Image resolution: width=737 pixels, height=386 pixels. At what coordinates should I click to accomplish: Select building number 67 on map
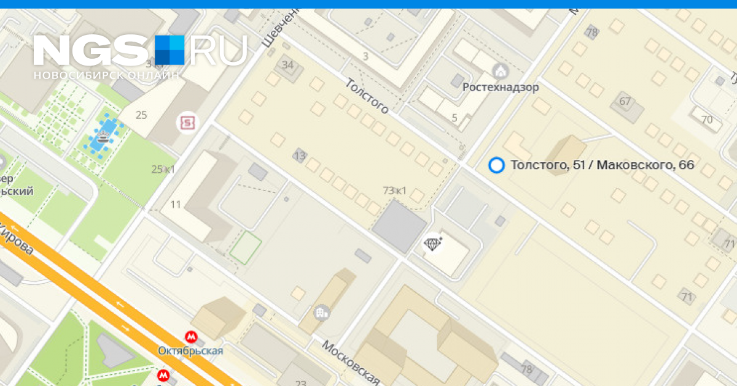[x=625, y=101]
